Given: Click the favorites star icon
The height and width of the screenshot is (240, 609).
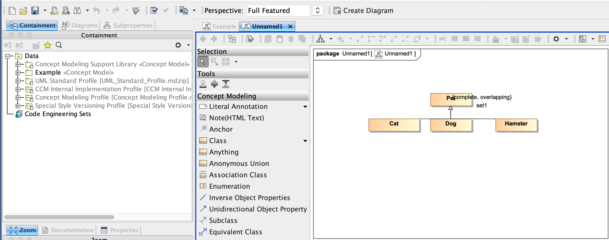Looking at the screenshot, I should point(48,45).
